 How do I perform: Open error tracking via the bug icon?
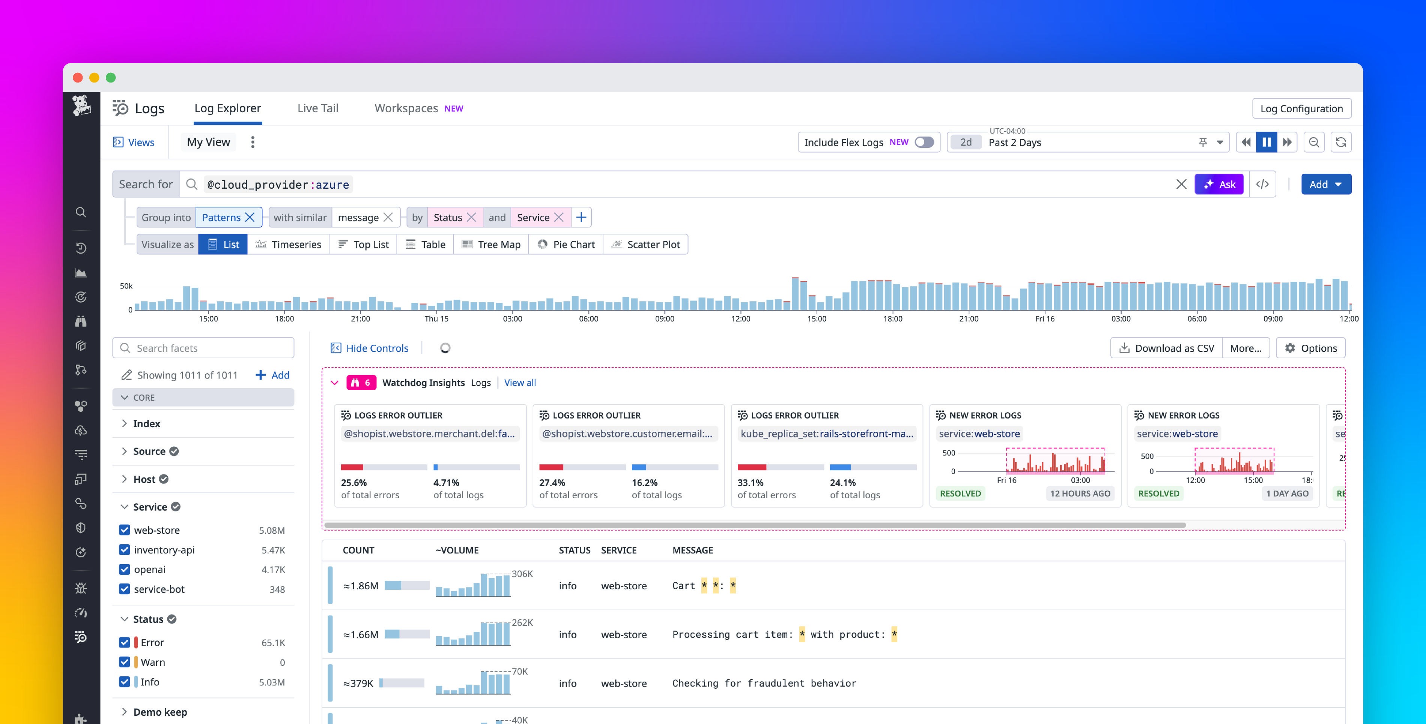click(x=81, y=588)
